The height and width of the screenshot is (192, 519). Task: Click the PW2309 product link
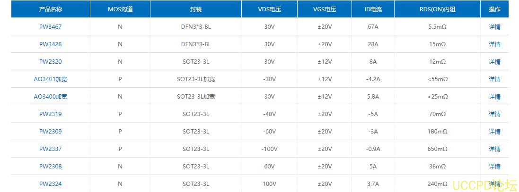(x=50, y=132)
